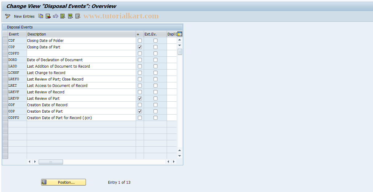Tick the Ext.Ev. checkbox for the CDF row

pos(155,40)
